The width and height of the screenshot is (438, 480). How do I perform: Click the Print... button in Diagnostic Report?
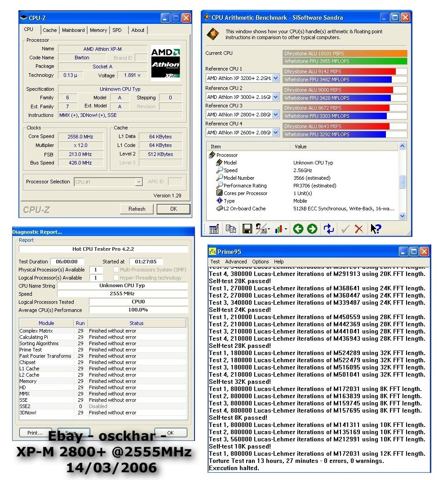[x=35, y=433]
